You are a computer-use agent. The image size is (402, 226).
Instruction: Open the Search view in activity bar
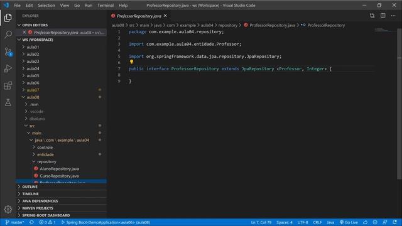tap(8, 35)
